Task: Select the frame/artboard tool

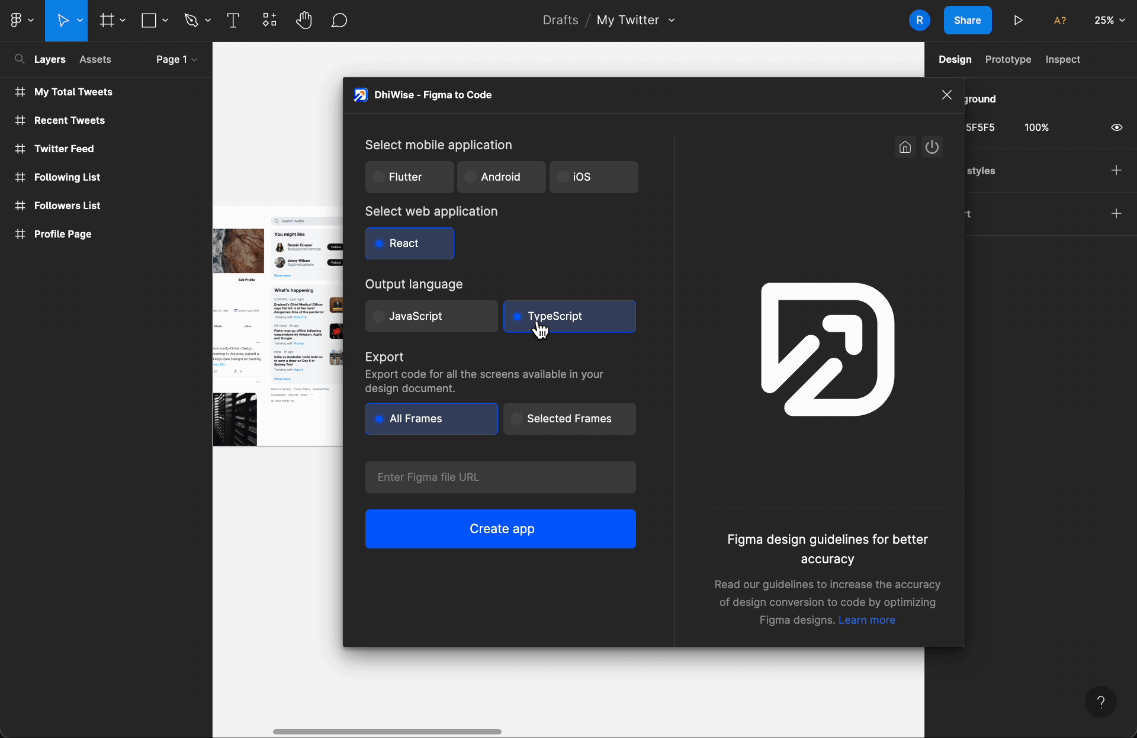Action: tap(107, 20)
